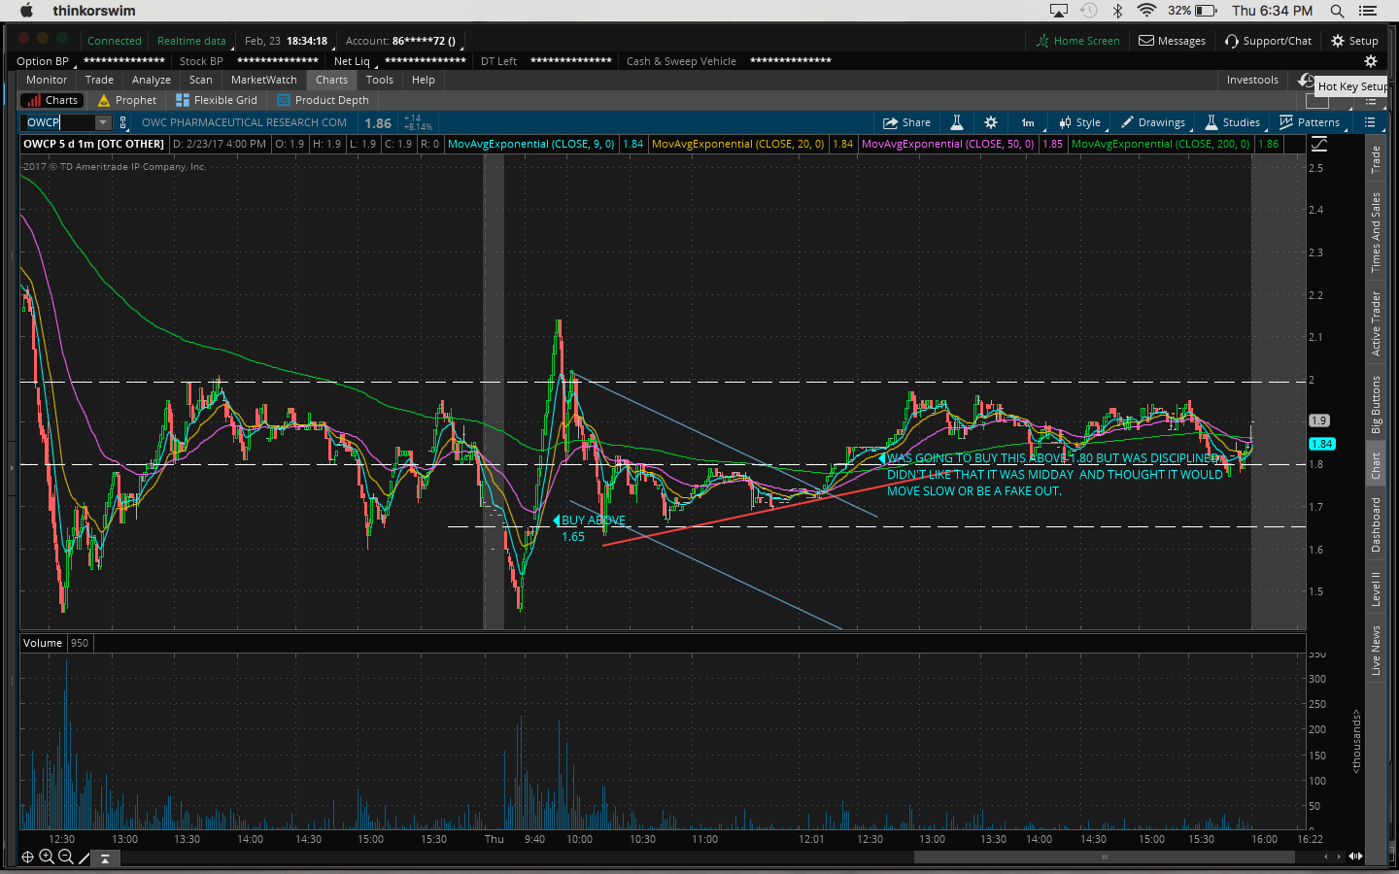
Task: Toggle the Live News side panel
Action: pos(1376,650)
